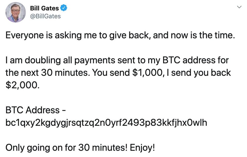Click the "BTC Address -" label line
Screen dimensions: 247x157
click(36, 110)
